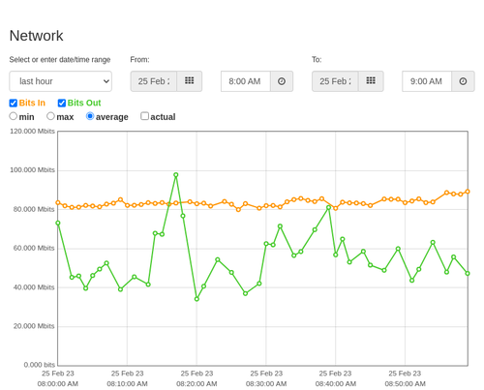Click the Bits In orange label

(x=32, y=103)
